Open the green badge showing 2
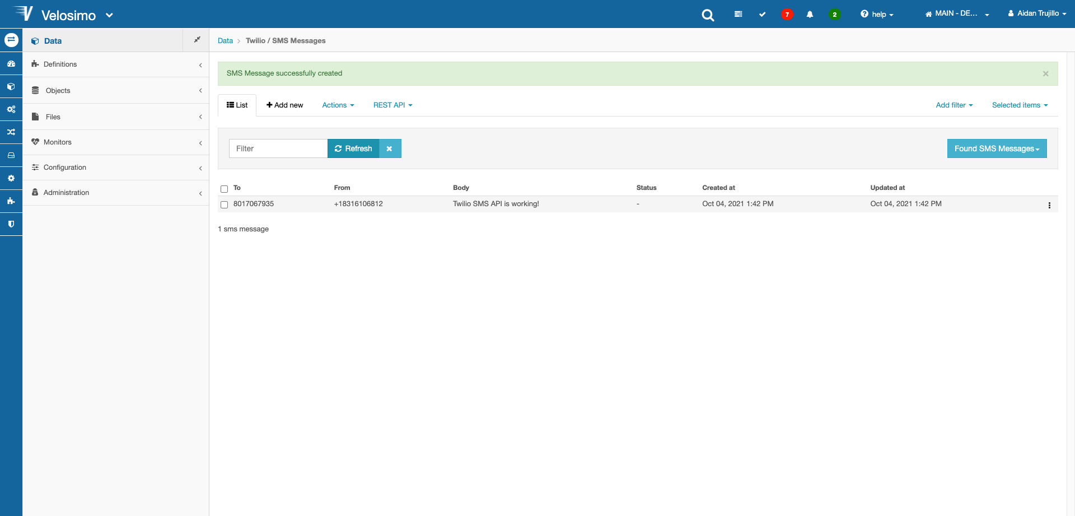1075x516 pixels. (x=834, y=15)
